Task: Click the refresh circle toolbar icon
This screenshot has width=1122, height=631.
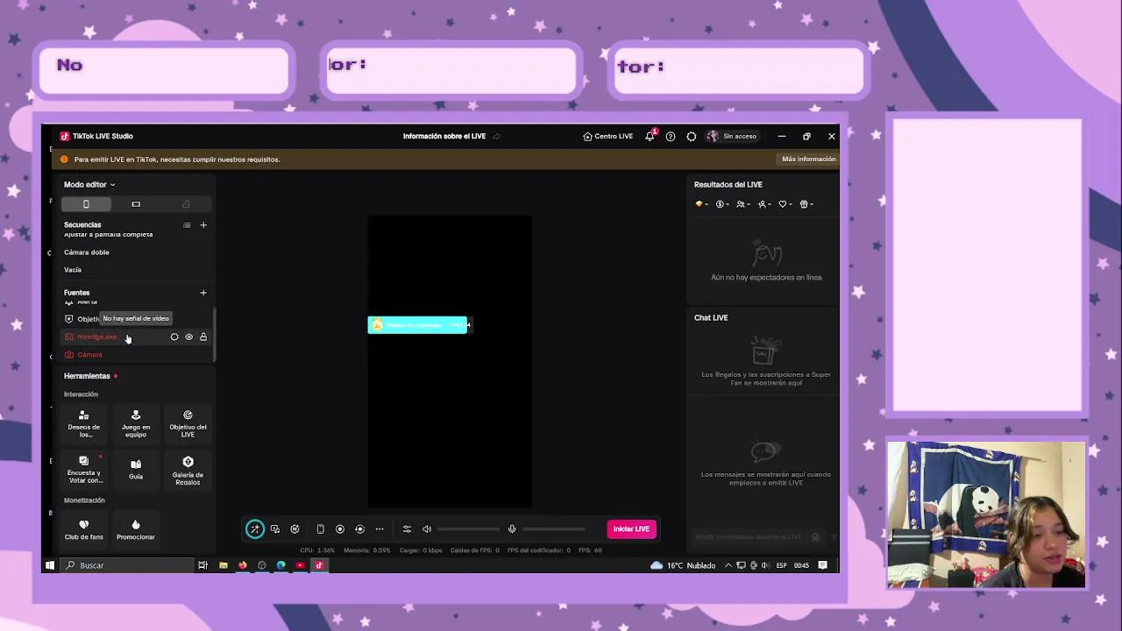Action: (295, 529)
